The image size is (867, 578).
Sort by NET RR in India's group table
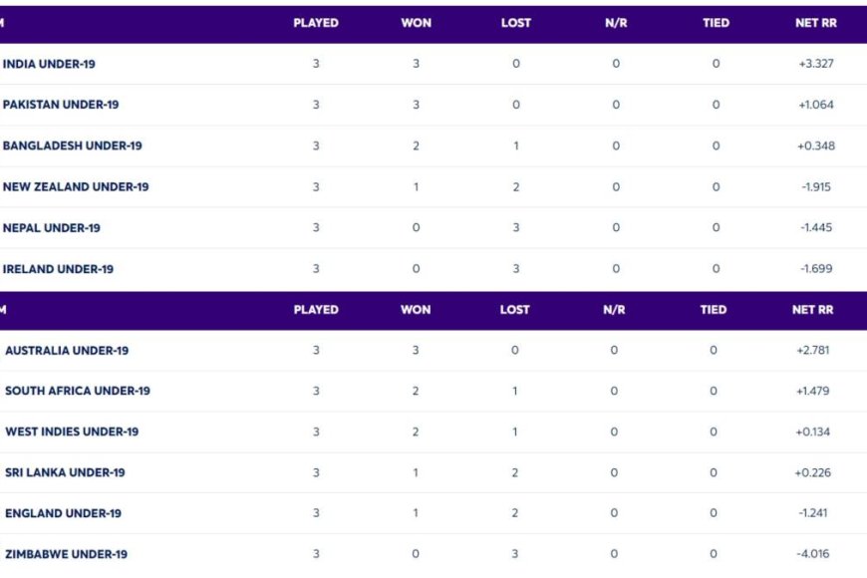click(x=814, y=23)
